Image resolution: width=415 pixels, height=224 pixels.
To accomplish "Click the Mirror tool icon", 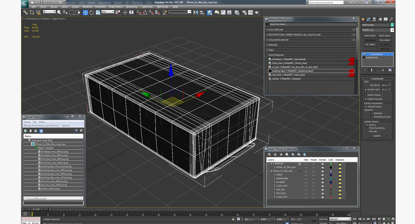I will tap(196, 12).
